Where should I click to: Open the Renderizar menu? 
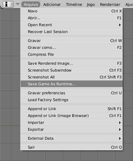(110, 4)
